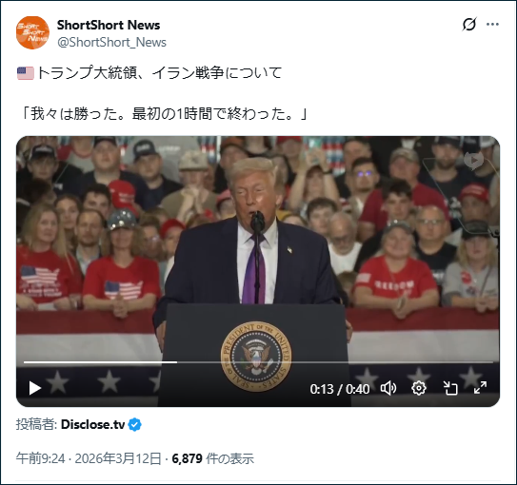Click the ShortShort News display name

(x=109, y=25)
